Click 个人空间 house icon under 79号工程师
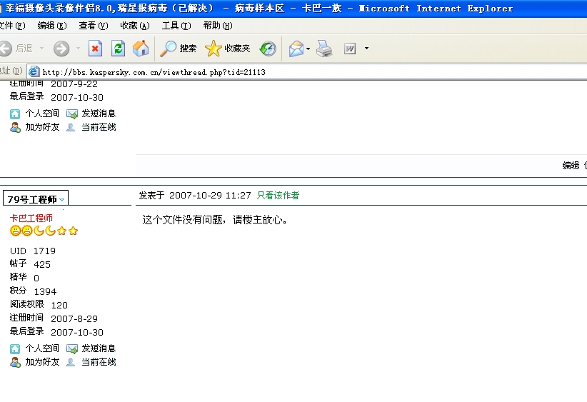The width and height of the screenshot is (587, 402). [15, 349]
